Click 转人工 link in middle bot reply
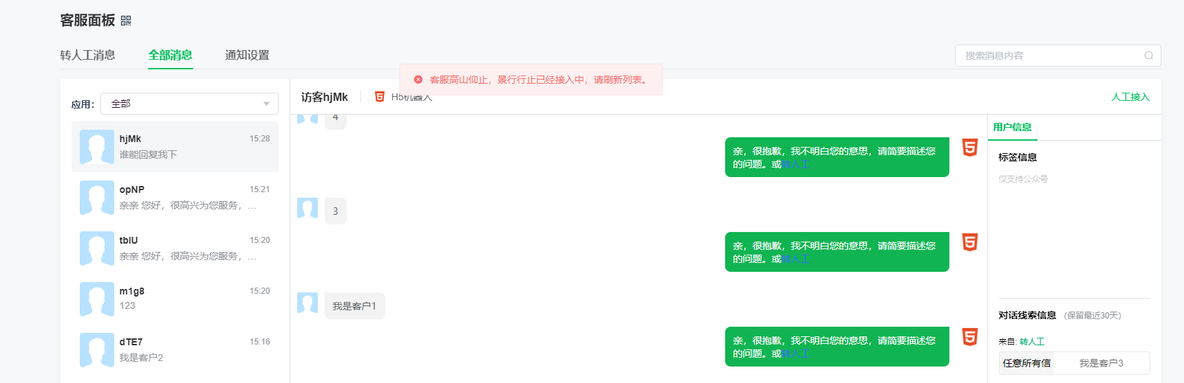Viewport: 1184px width, 383px height. 795,259
